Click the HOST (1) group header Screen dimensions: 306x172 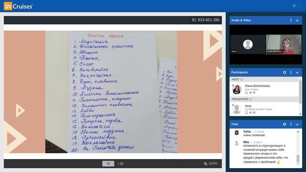click(264, 79)
